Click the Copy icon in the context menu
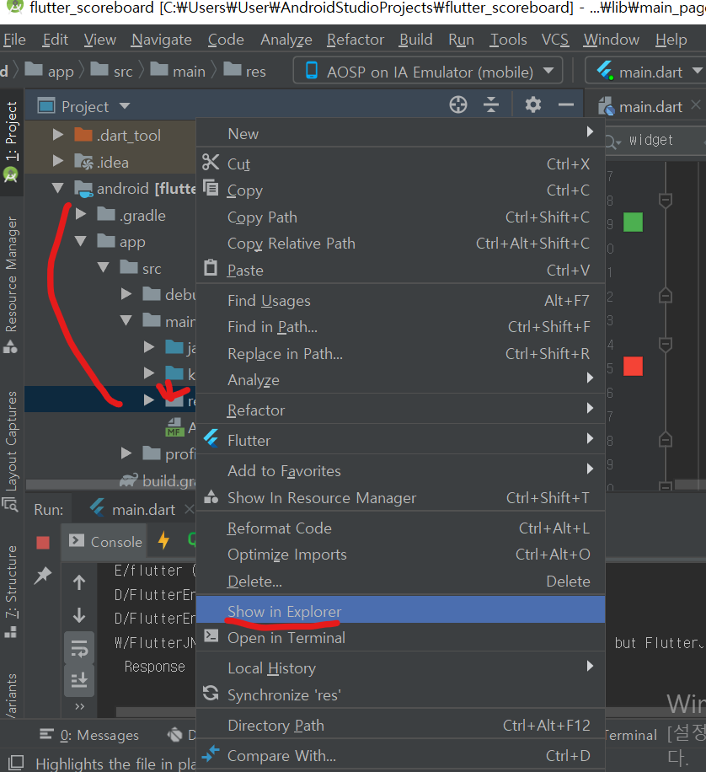706x772 pixels. coord(211,188)
